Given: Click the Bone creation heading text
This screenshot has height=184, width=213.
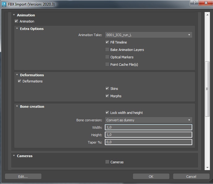Looking at the screenshot, I should click(x=32, y=107).
